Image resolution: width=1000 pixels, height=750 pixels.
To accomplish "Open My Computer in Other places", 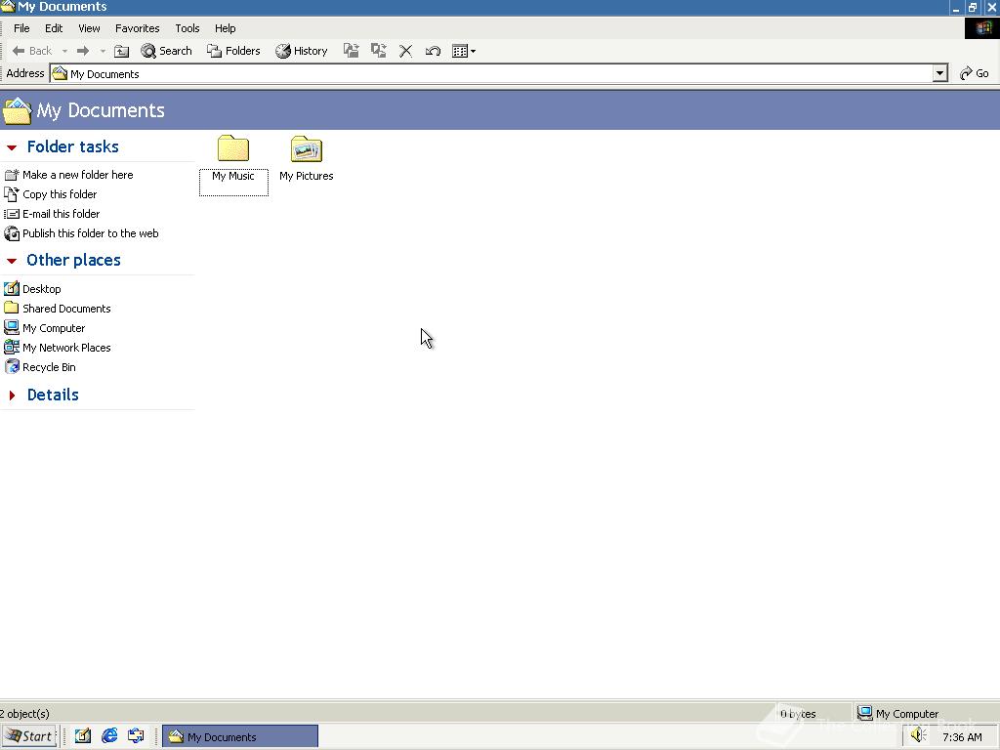I will point(54,328).
